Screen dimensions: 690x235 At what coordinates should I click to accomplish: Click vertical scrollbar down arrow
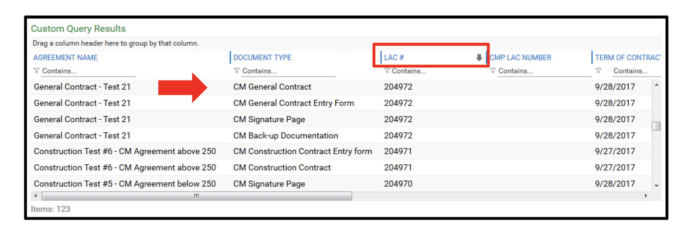pos(656,186)
